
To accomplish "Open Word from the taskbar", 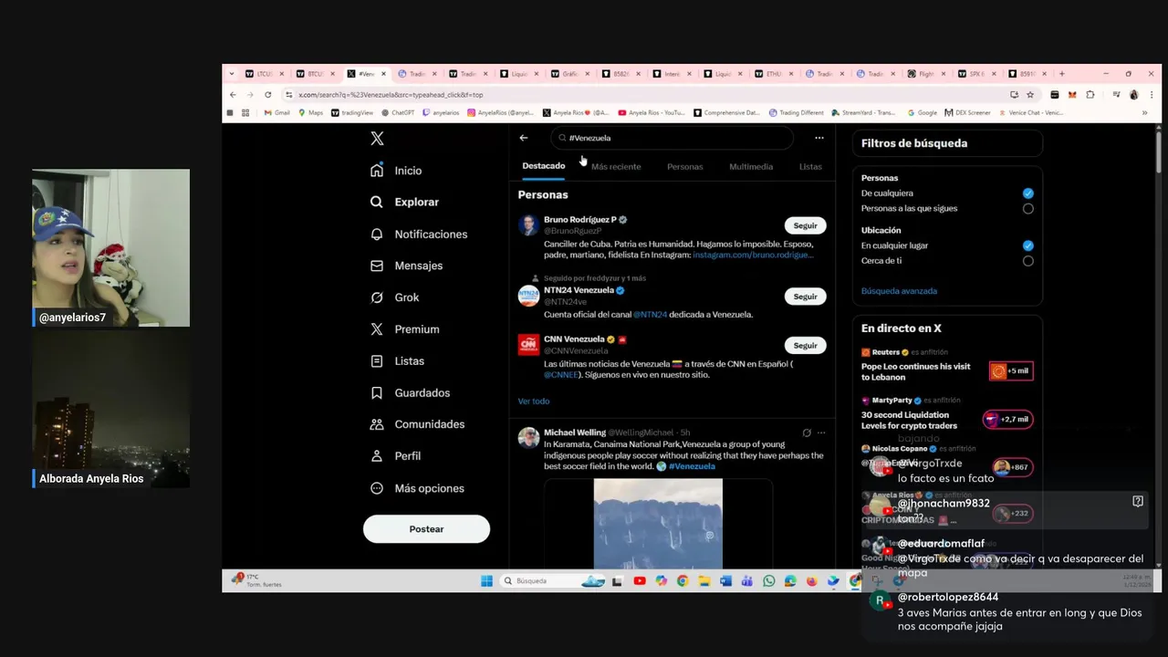I will pos(725,581).
